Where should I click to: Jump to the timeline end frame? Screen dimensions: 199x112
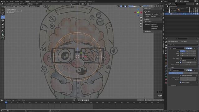pyautogui.click(x=88, y=100)
